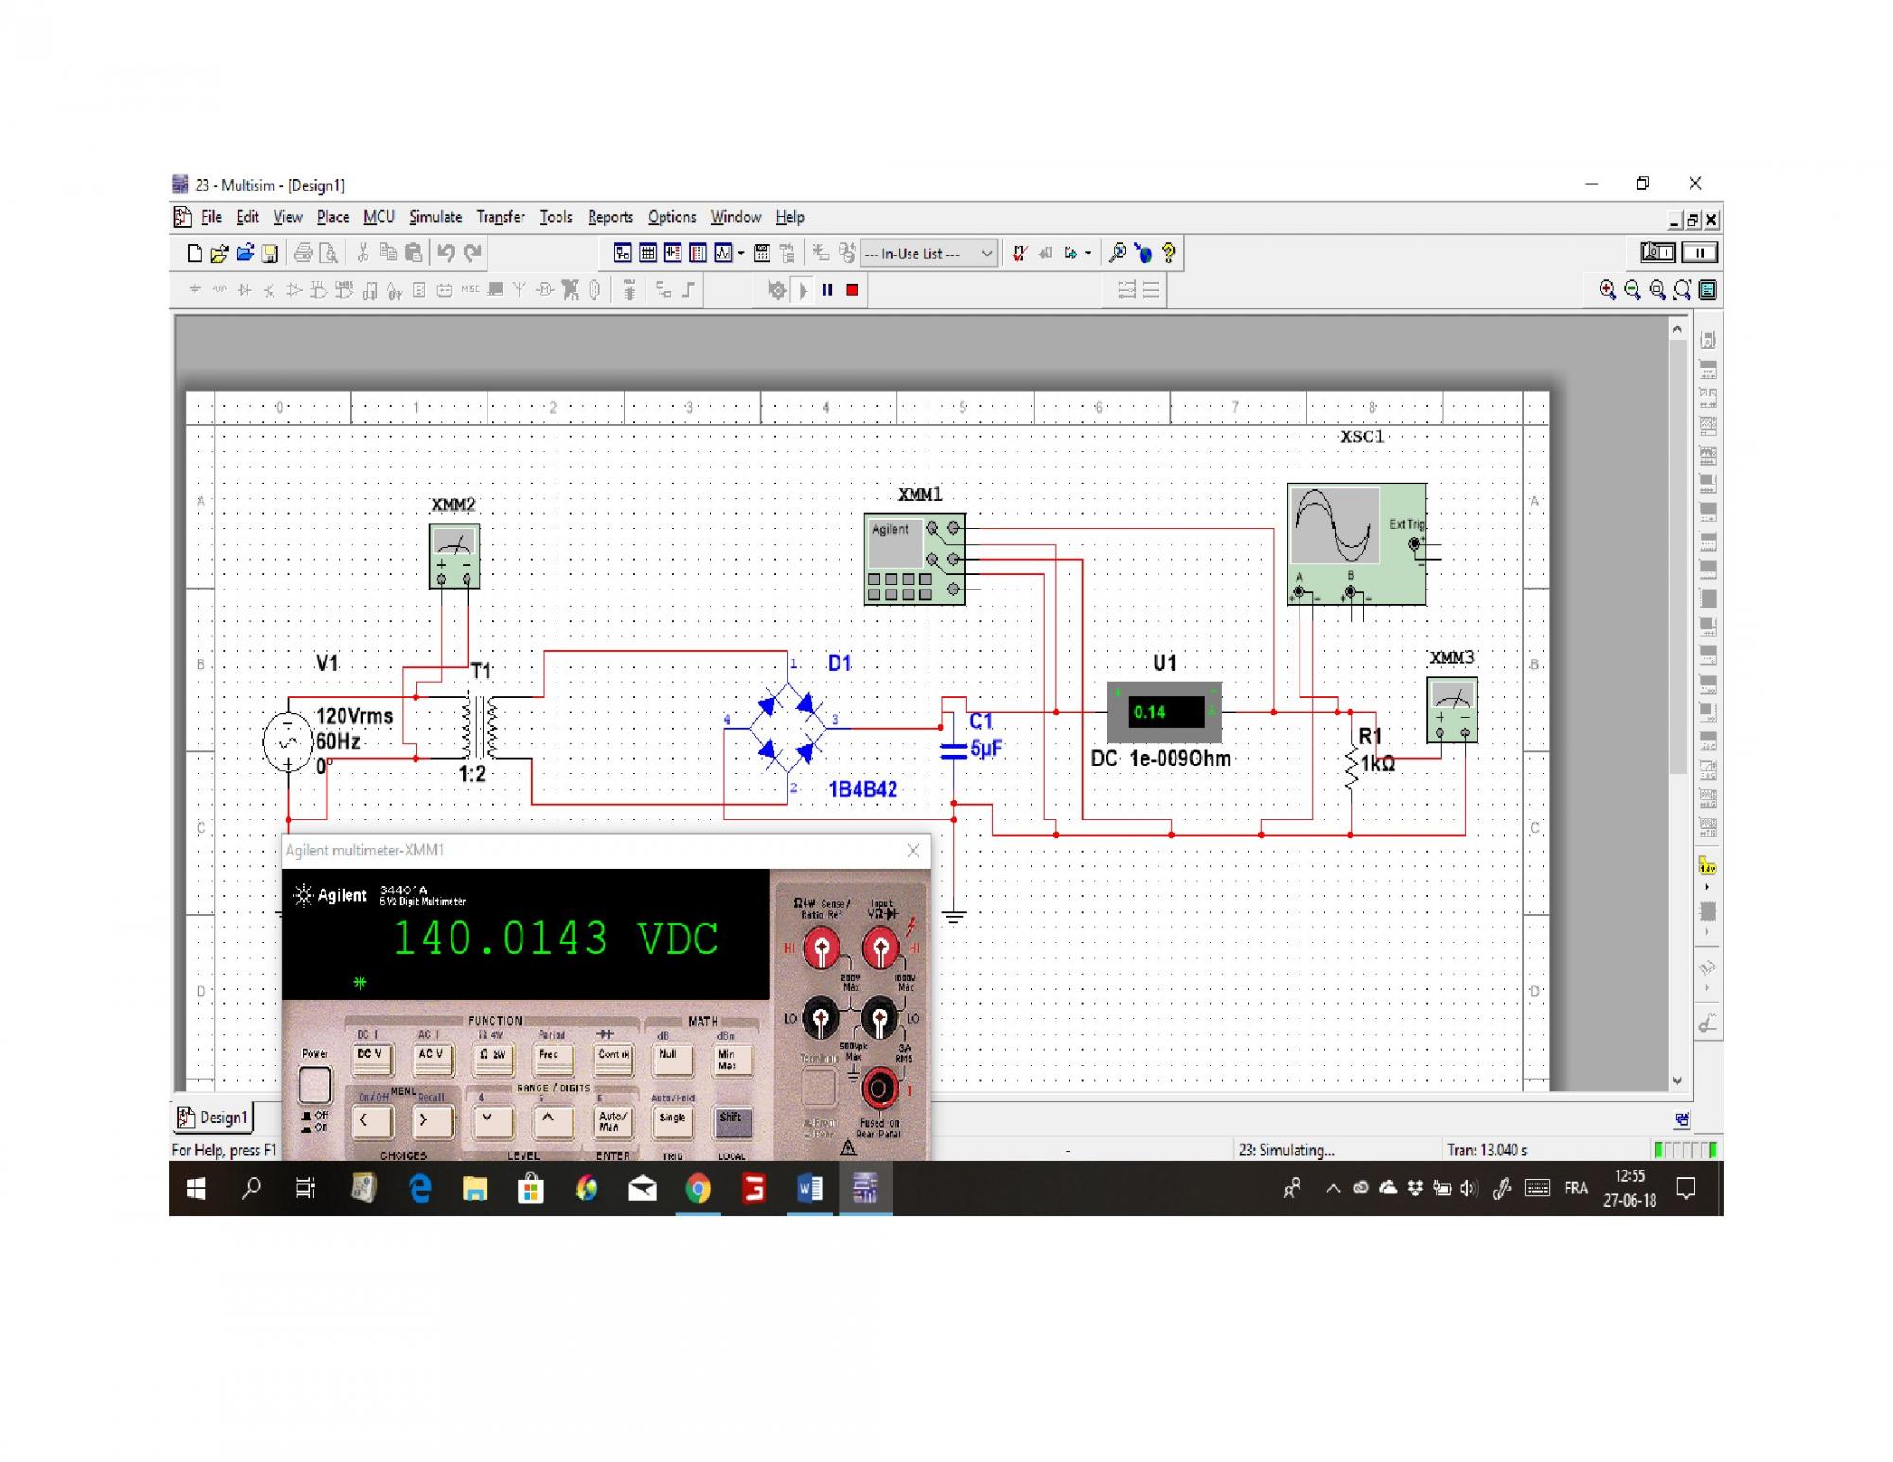Toggle the Terminals front/rear switch
Screen dimensions: 1893x1462
coord(820,1088)
